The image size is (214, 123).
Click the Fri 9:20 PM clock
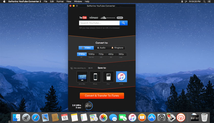click(195, 2)
